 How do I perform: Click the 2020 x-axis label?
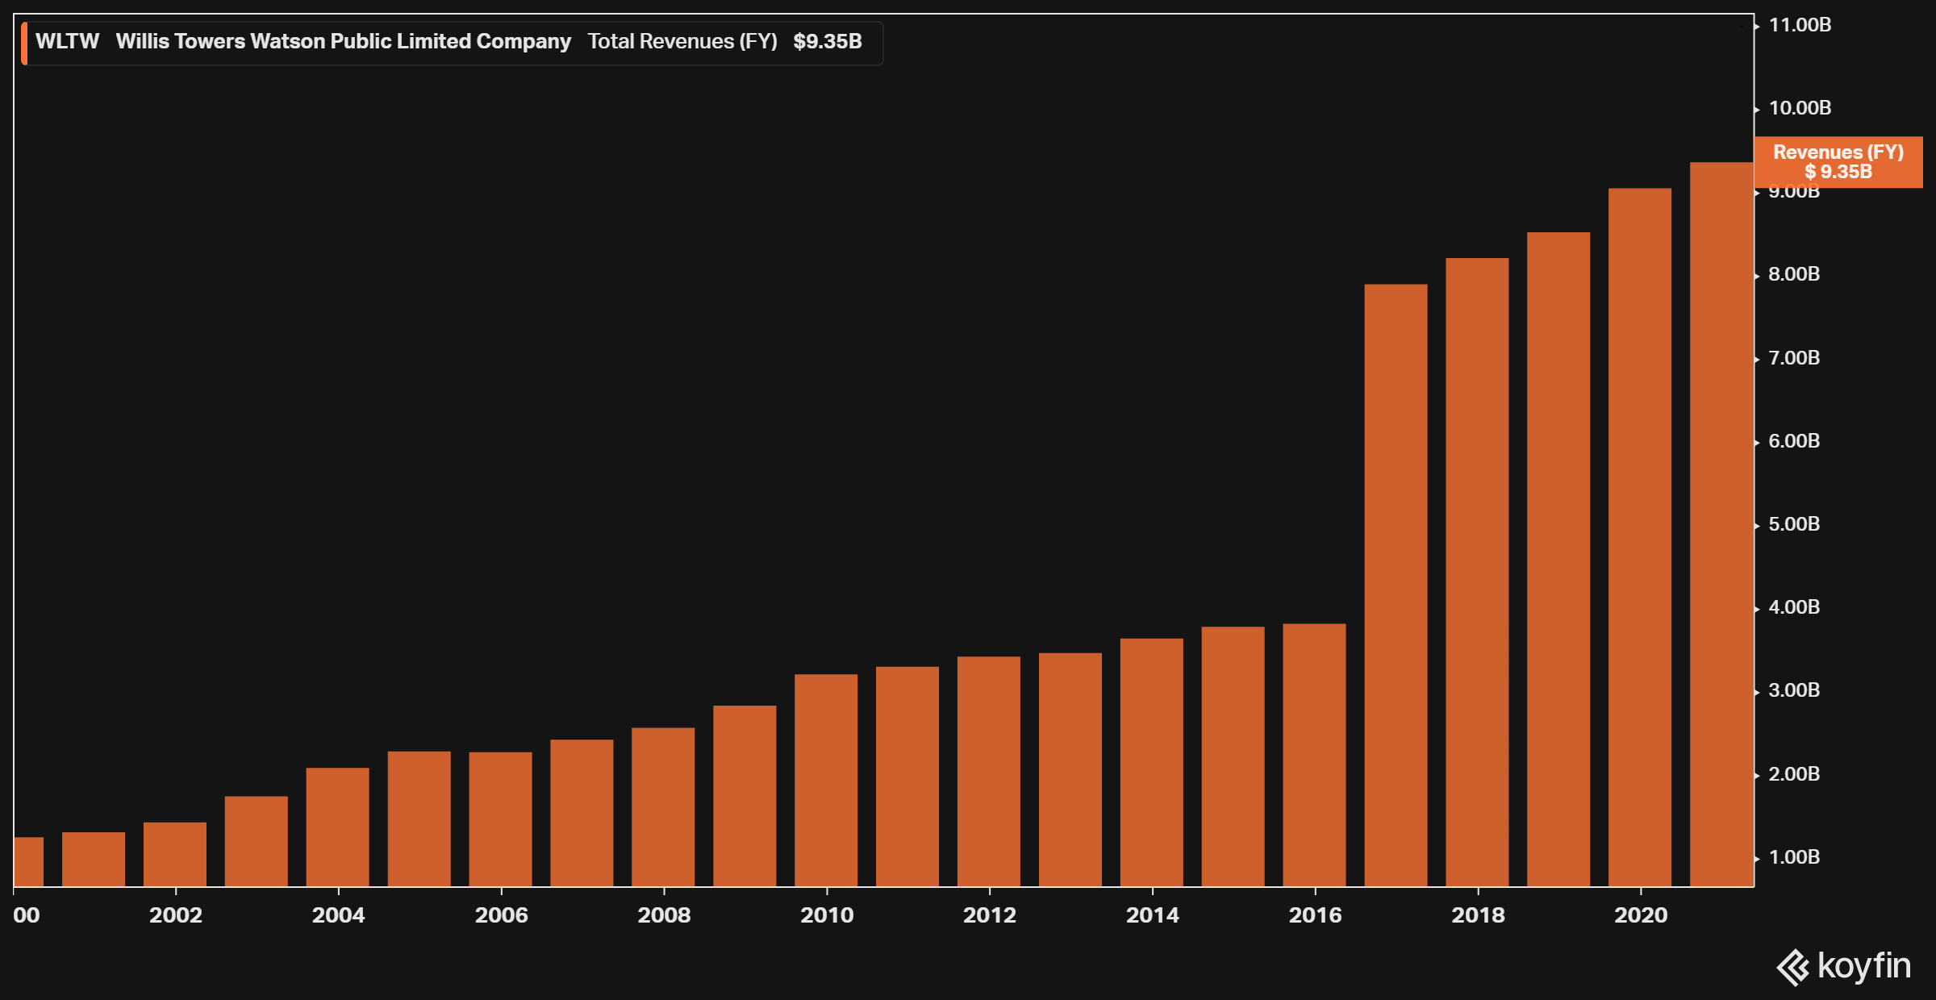click(x=1642, y=915)
